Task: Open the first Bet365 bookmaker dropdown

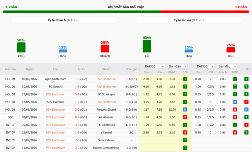Action: tap(154, 66)
